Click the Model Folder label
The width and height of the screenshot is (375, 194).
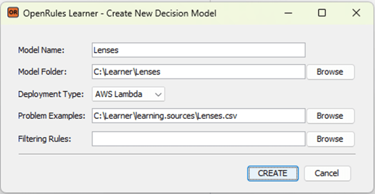click(x=43, y=72)
